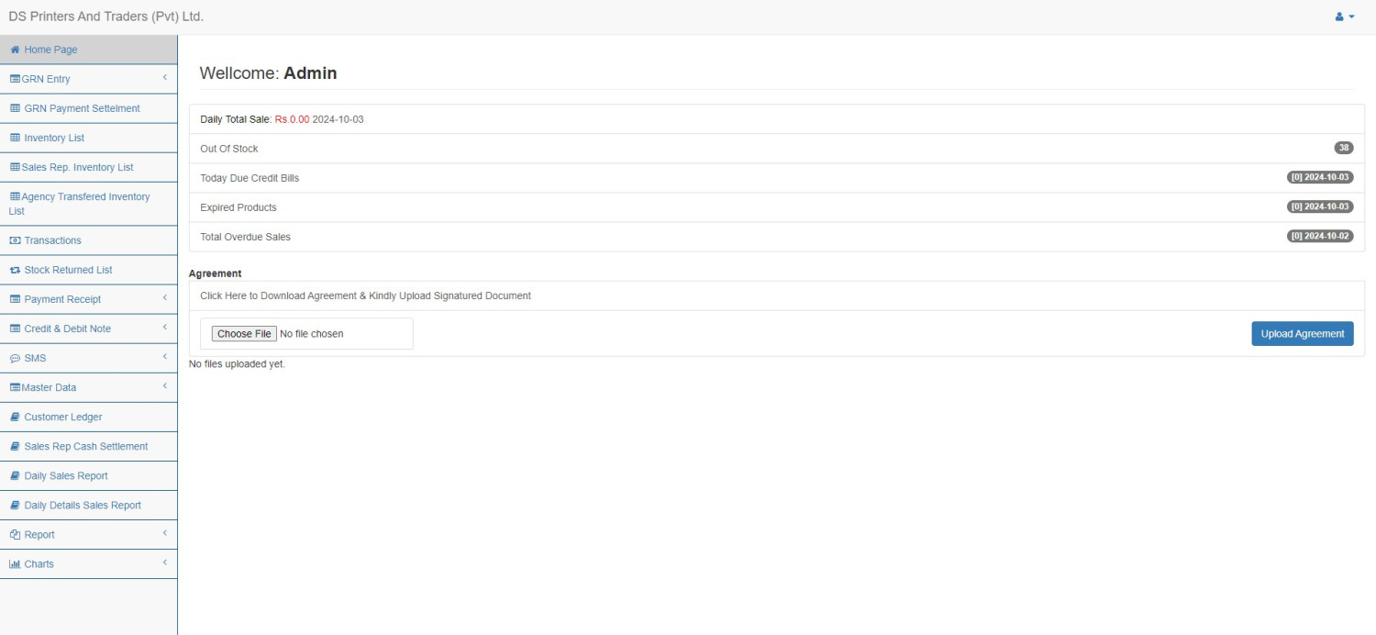
Task: Click the agreement download link text
Action: (364, 295)
